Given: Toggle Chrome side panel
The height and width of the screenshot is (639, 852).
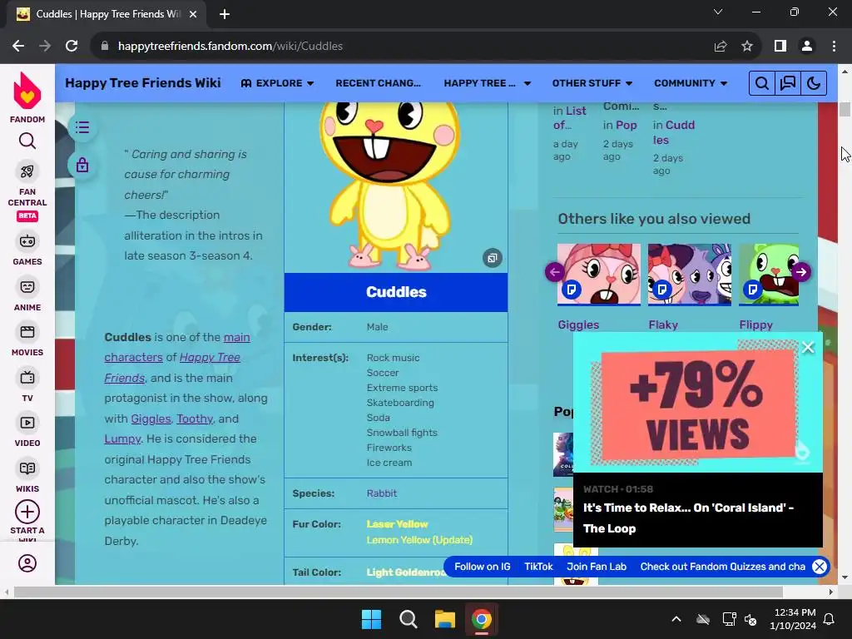Looking at the screenshot, I should pos(780,47).
